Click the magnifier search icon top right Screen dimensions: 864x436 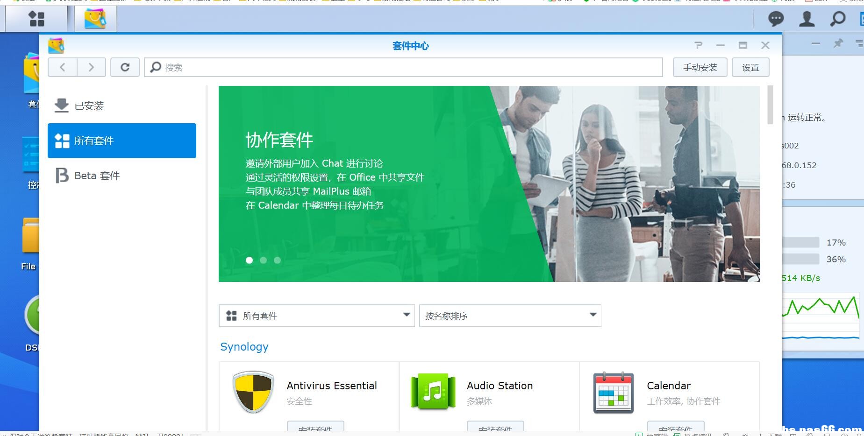click(837, 19)
